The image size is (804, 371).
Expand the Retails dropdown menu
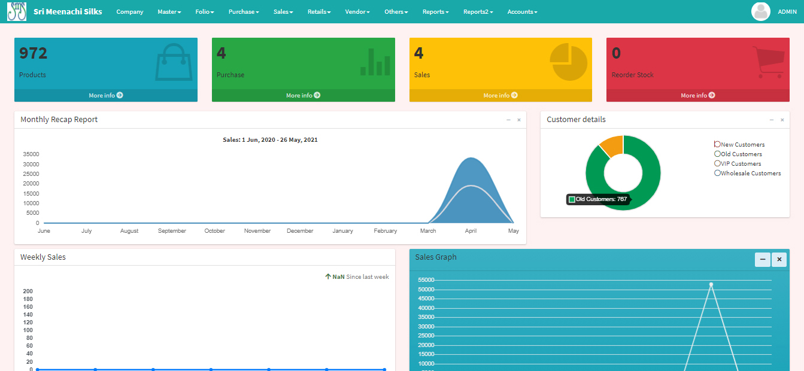tap(319, 12)
